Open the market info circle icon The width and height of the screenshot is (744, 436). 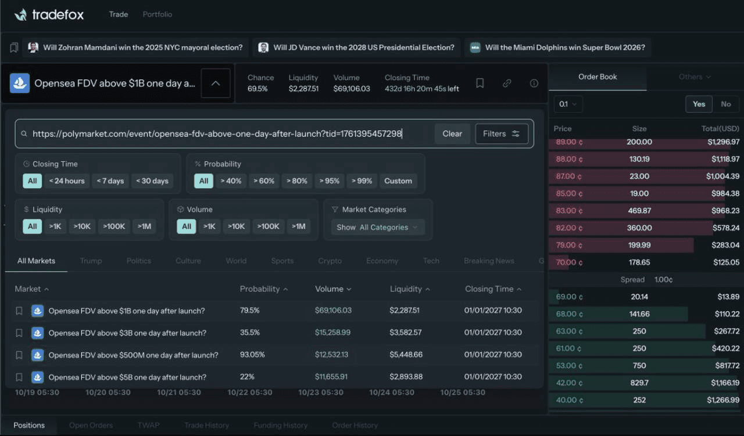point(534,83)
